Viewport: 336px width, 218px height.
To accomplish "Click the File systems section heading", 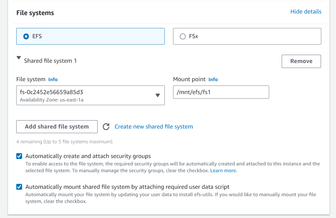I will [35, 13].
